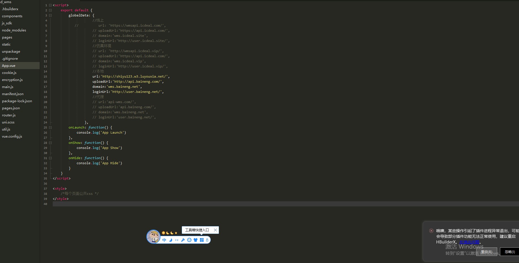Image resolution: width=519 pixels, height=263 pixels.
Task: Open the skin shirt icon on IME bar
Action: tap(195, 240)
